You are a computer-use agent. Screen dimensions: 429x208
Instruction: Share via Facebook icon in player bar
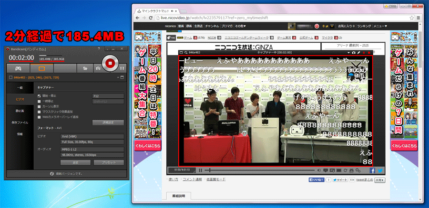point(372,170)
